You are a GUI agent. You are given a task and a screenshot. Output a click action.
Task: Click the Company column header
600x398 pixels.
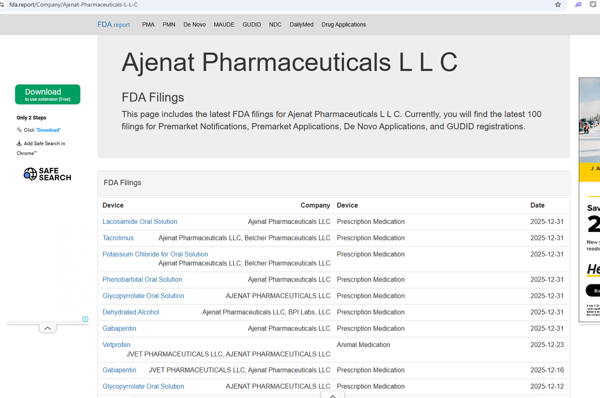coord(315,205)
